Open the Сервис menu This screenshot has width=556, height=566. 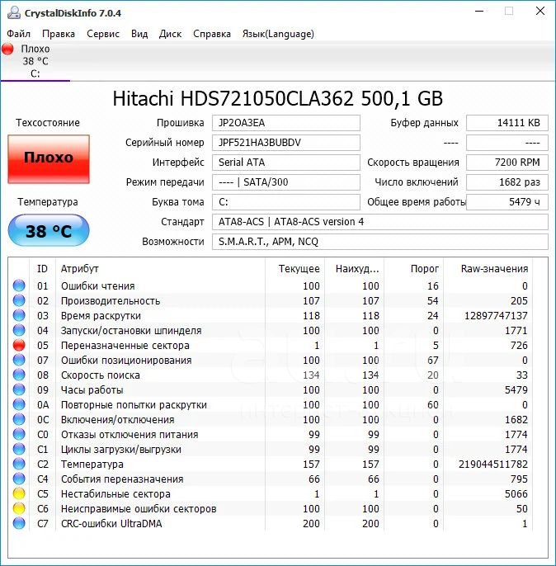point(103,34)
